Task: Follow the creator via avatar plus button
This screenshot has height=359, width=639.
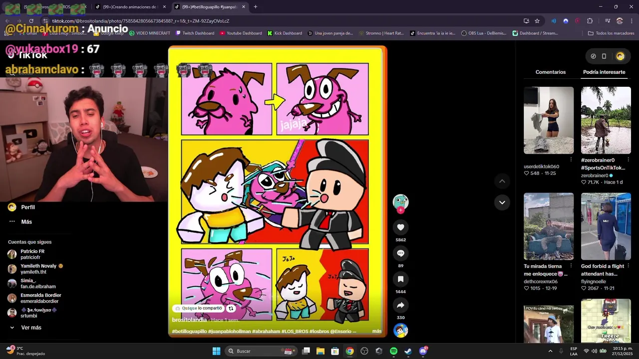Action: [x=400, y=210]
